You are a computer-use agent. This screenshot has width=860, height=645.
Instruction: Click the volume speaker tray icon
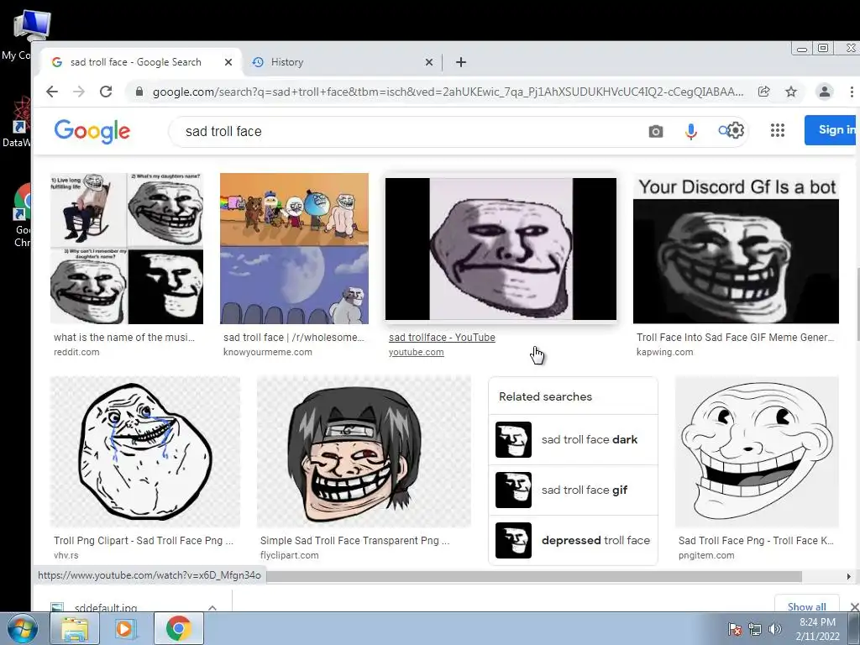point(775,629)
